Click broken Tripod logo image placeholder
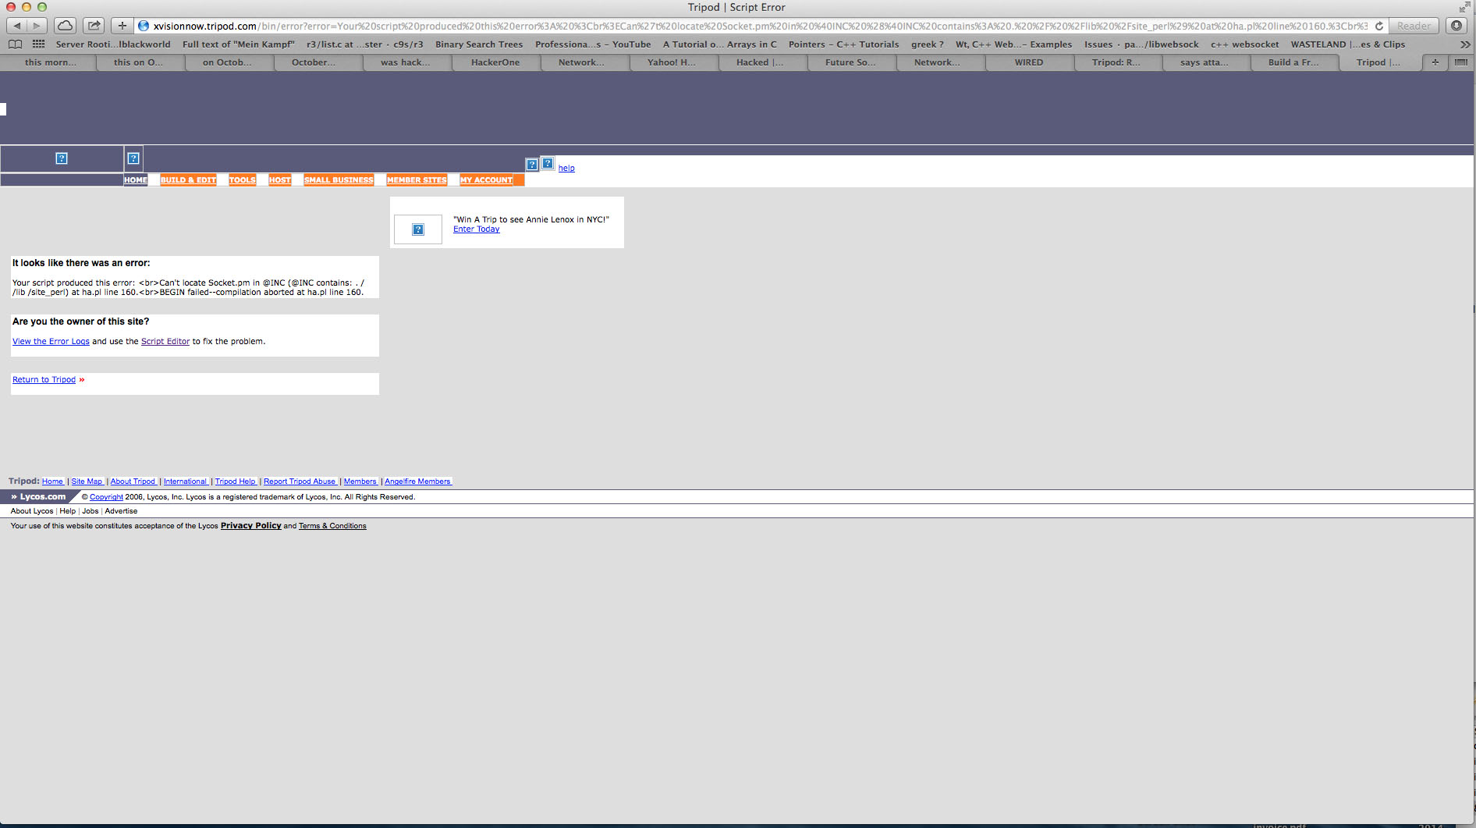Screen dimensions: 1476x828 point(62,158)
